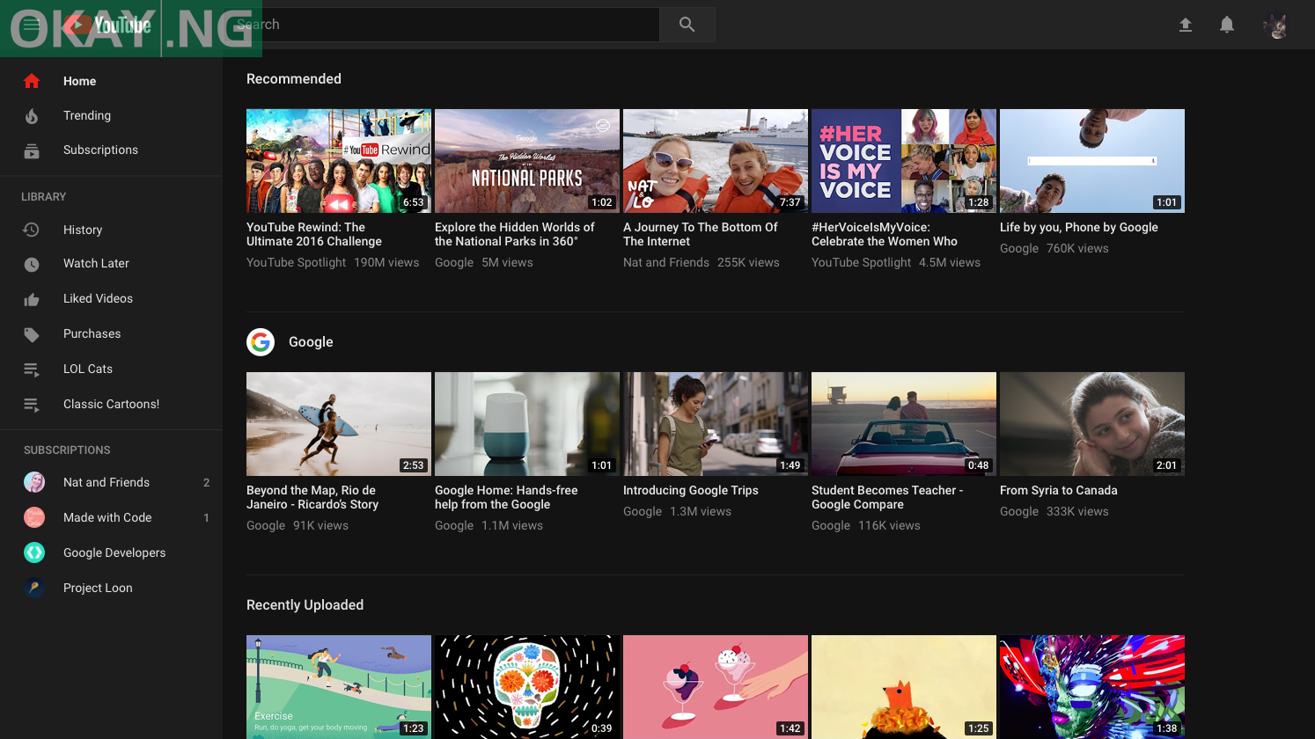
Task: Play the National Parks 360° video thumbnail
Action: point(527,161)
